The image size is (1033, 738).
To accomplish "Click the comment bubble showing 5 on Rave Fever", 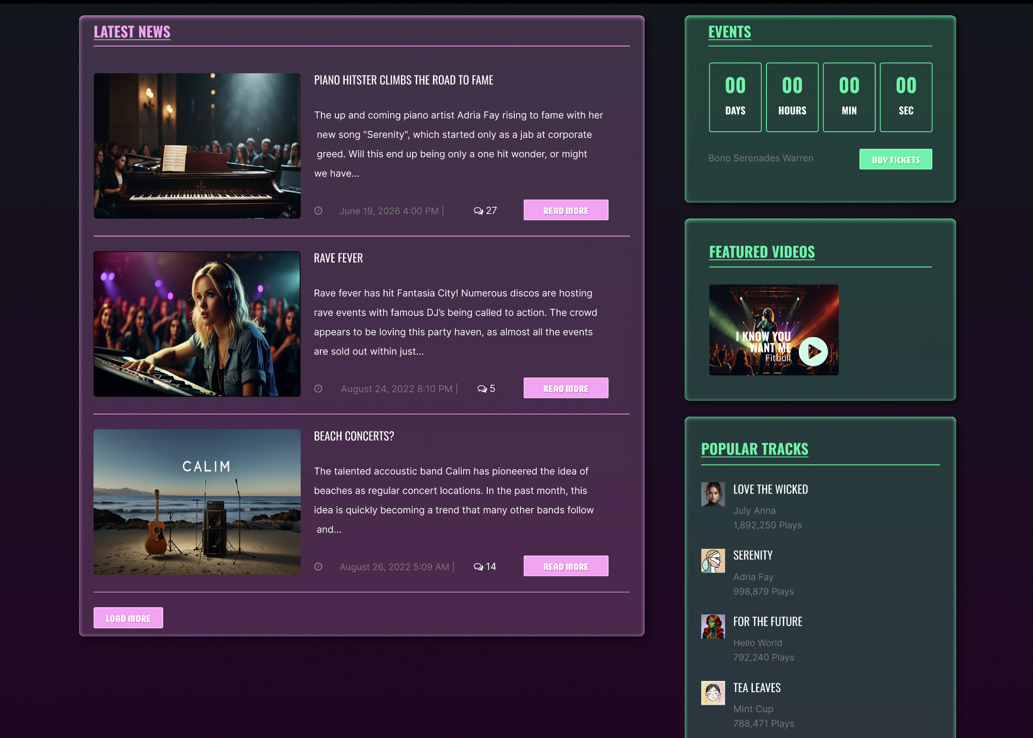I will coord(482,389).
